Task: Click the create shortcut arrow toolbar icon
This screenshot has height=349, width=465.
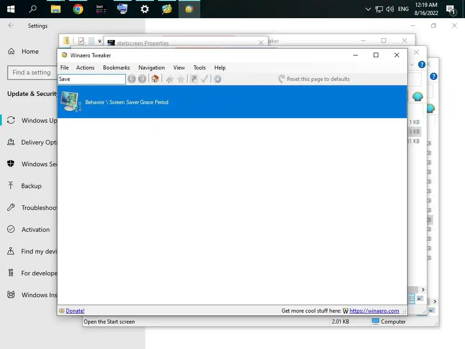Action: (x=194, y=79)
